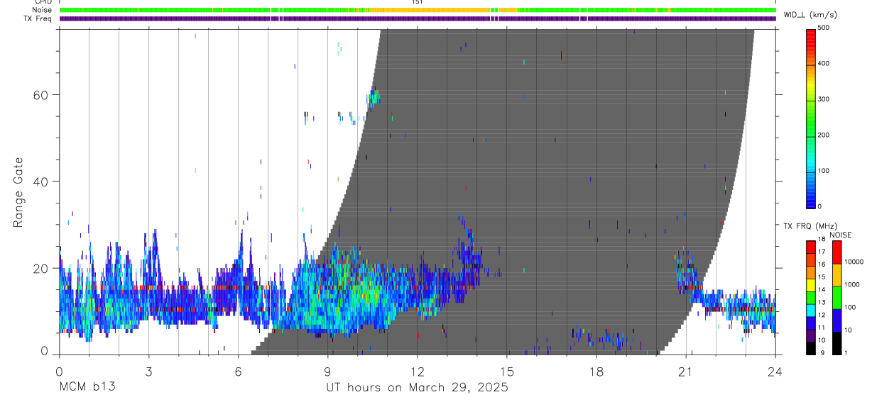Click the 100 tick on width color bar
872x402 pixels.
point(824,172)
